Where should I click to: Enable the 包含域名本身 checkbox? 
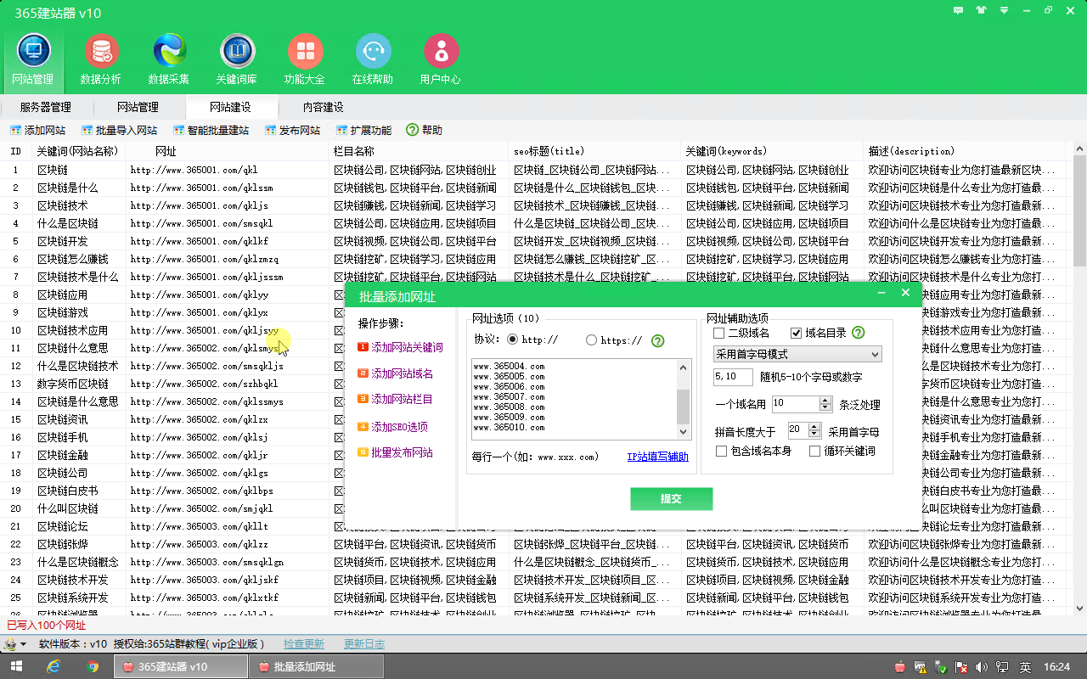click(722, 451)
